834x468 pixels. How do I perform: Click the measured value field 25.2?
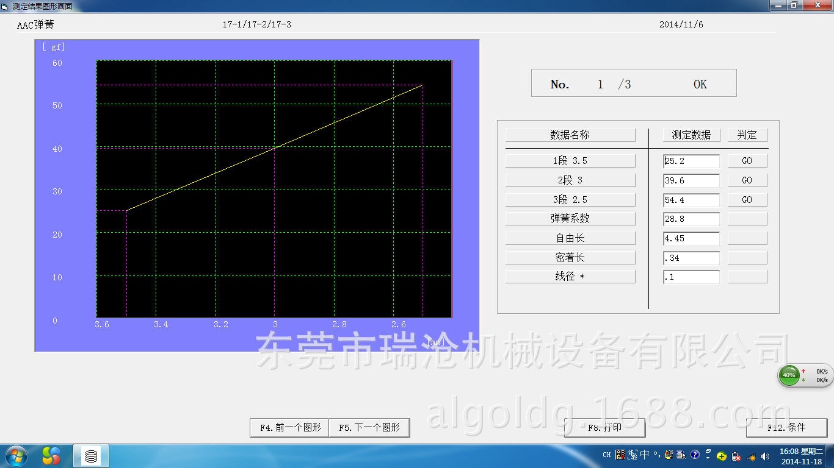691,161
